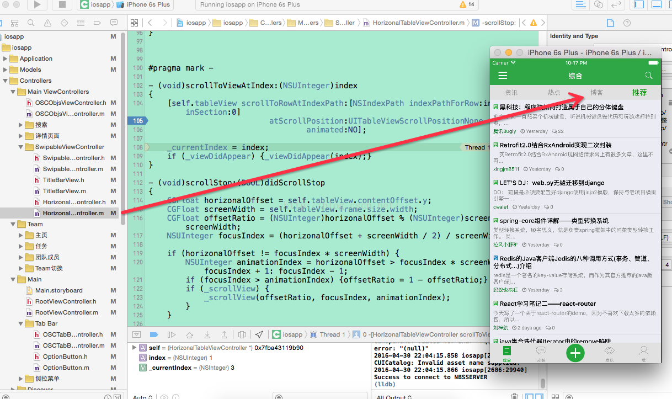Toggle the debug area visibility
The width and height of the screenshot is (672, 399).
[x=656, y=4]
